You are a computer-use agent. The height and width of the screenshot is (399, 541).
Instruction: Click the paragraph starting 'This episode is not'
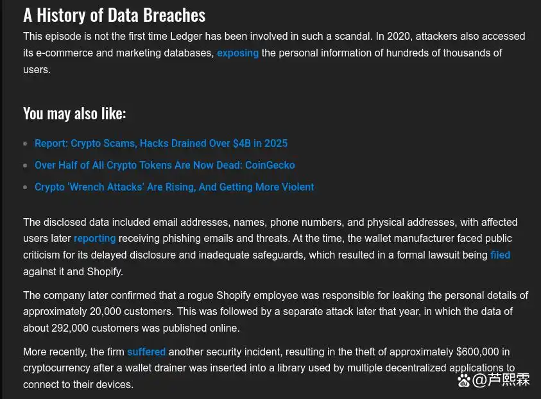point(274,53)
